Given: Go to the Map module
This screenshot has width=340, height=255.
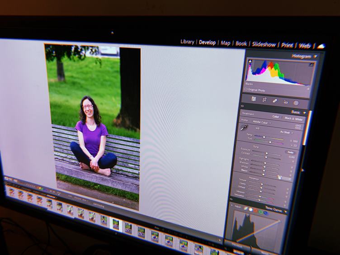Looking at the screenshot, I should click(225, 43).
